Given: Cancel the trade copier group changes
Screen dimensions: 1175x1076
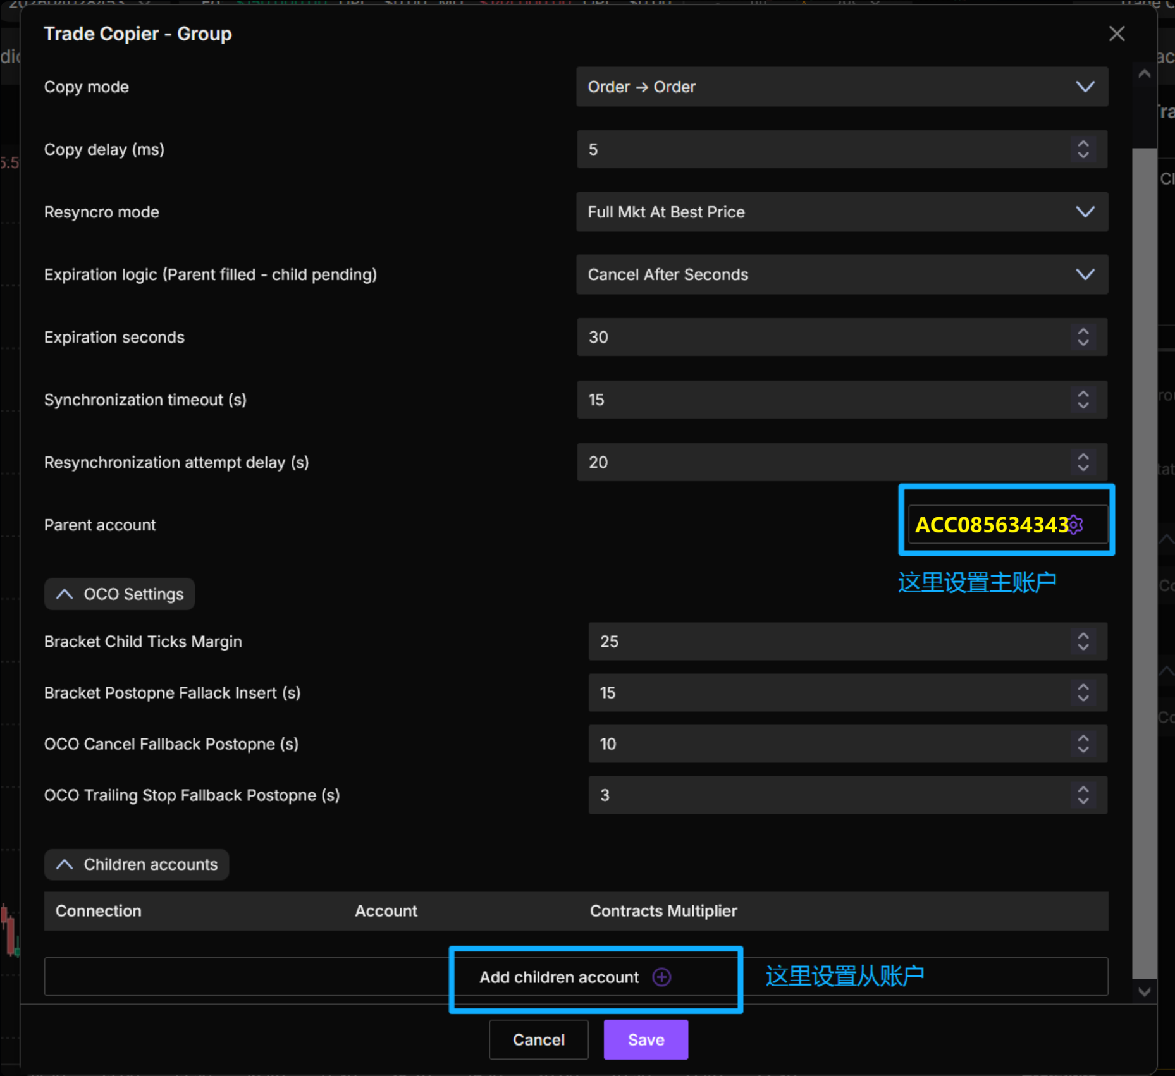Looking at the screenshot, I should (538, 1040).
